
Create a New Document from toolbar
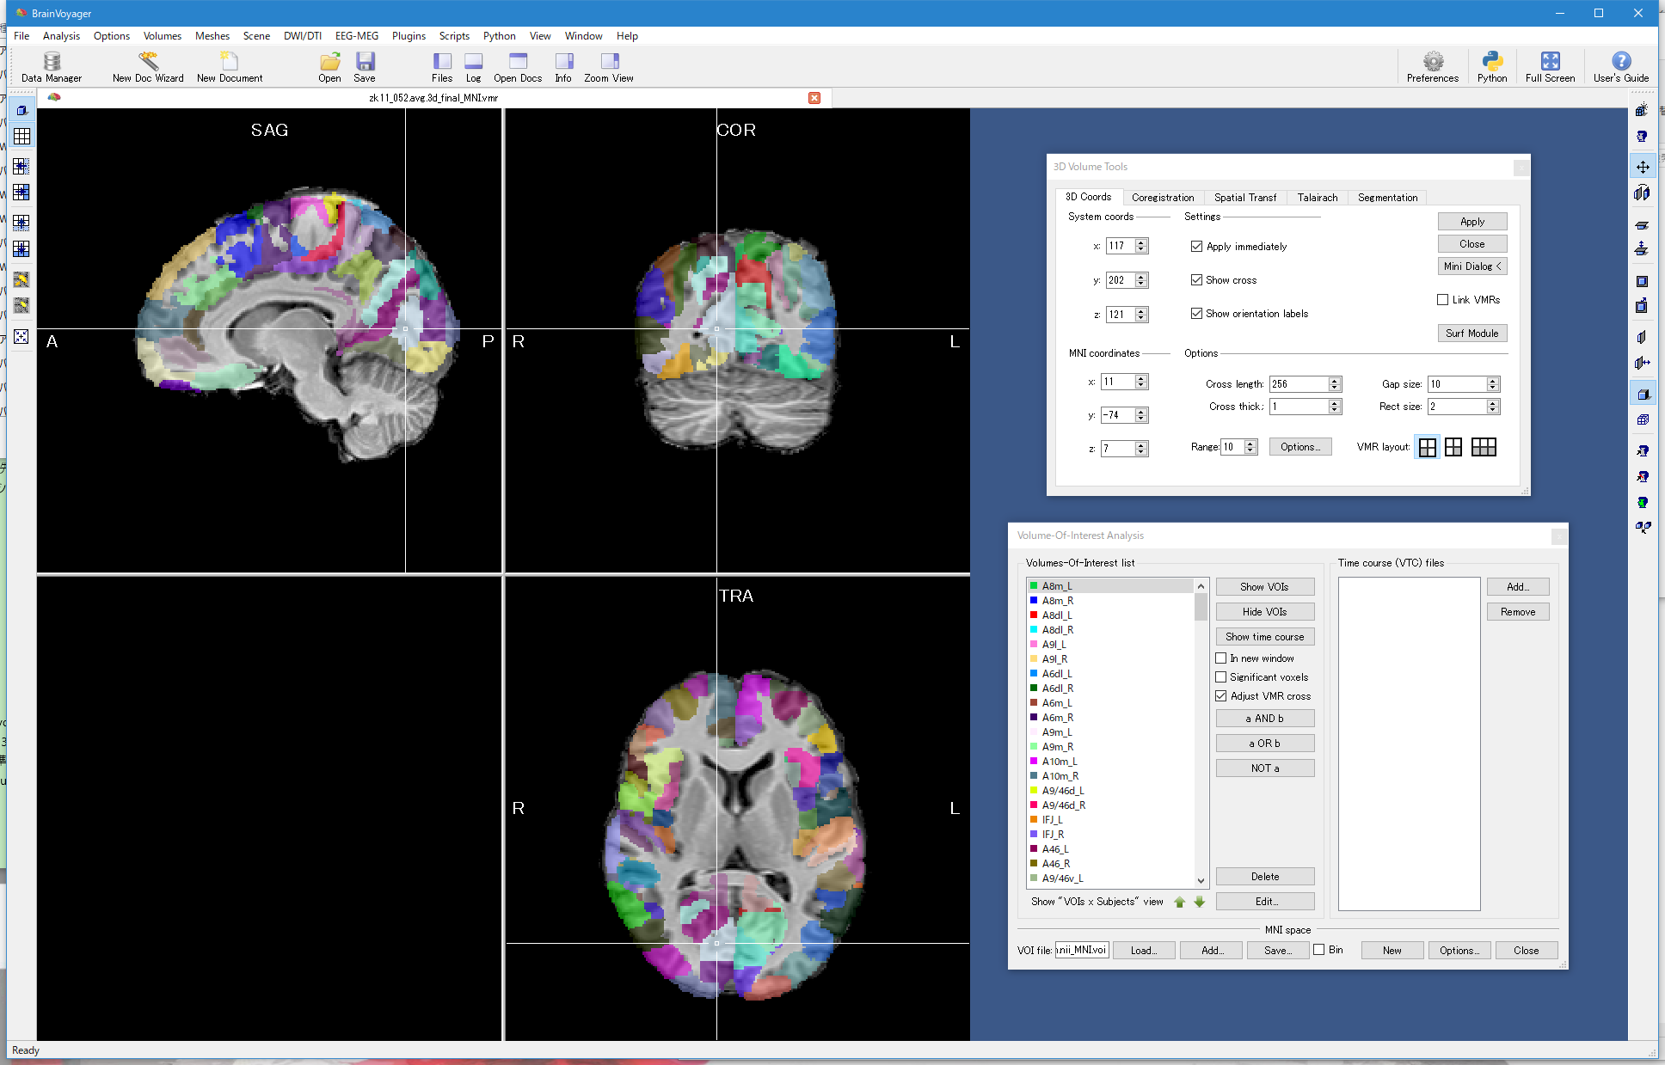(230, 67)
